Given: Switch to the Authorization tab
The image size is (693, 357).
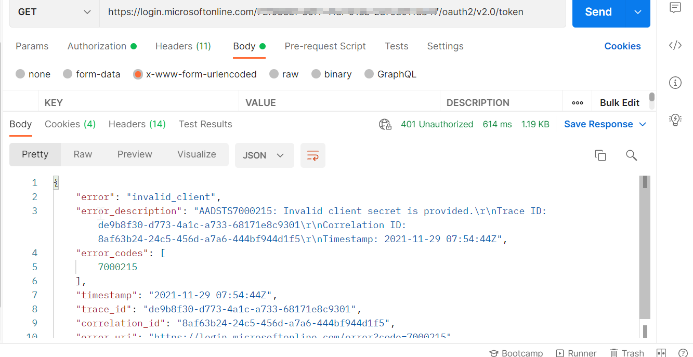Looking at the screenshot, I should tap(102, 46).
